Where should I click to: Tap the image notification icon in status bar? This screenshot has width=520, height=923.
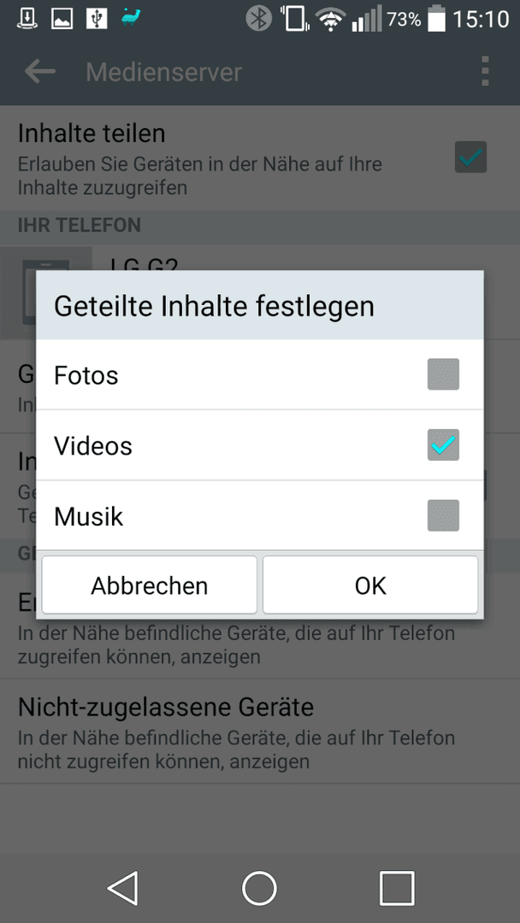62,18
